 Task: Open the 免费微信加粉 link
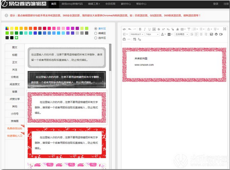(15, 128)
